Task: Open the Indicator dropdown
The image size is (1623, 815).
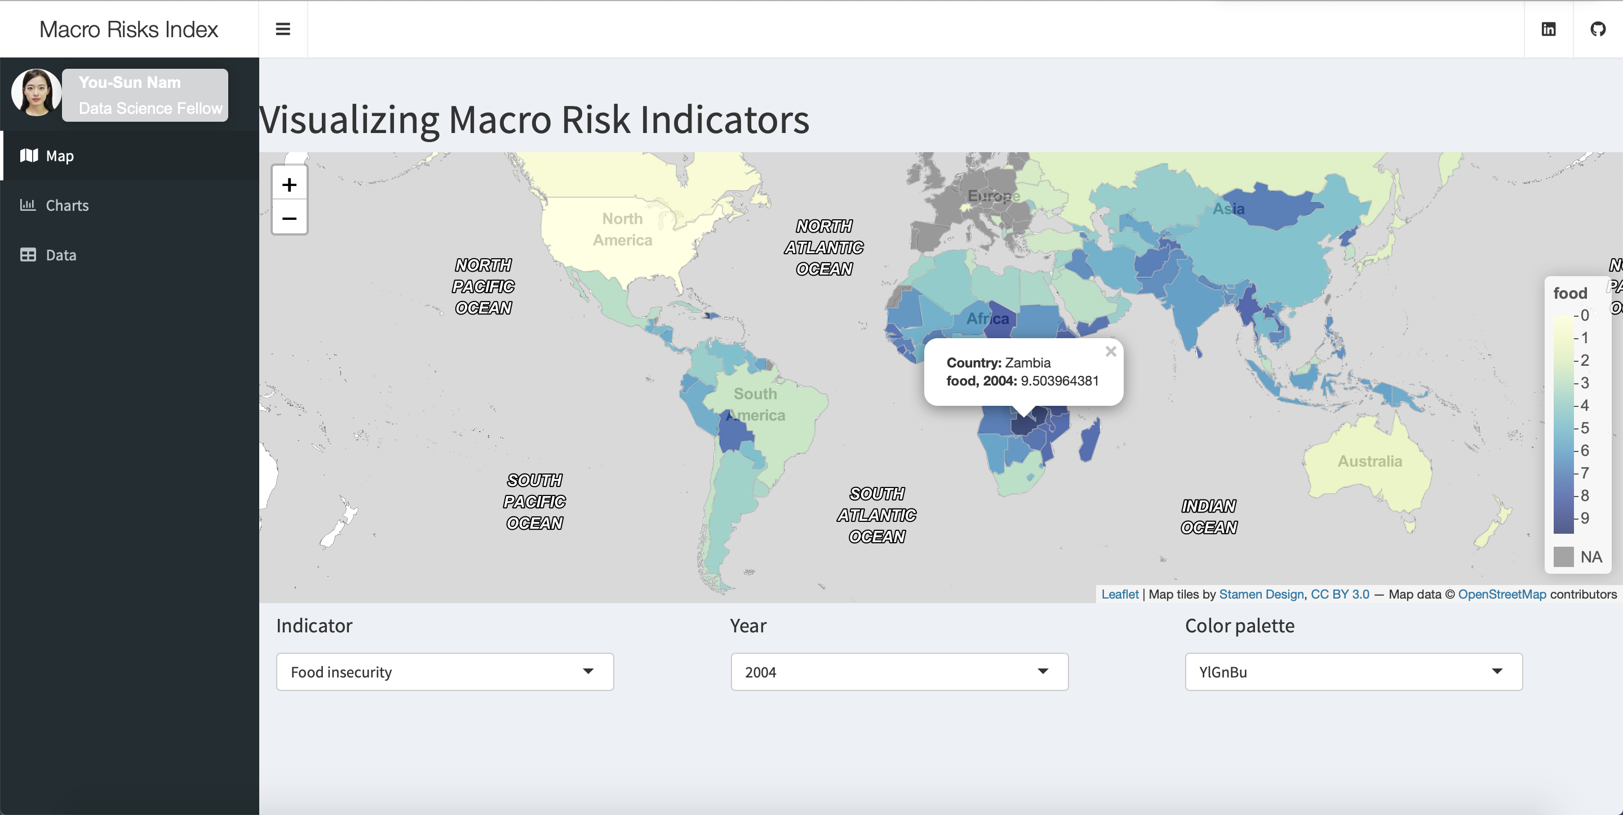Action: point(444,671)
